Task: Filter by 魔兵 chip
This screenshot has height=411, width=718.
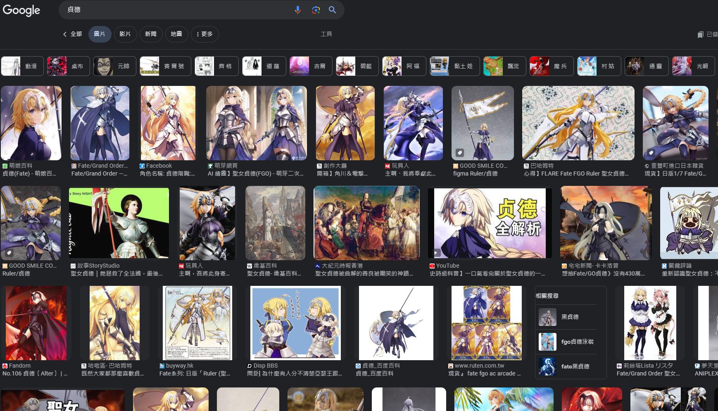Action: [552, 66]
